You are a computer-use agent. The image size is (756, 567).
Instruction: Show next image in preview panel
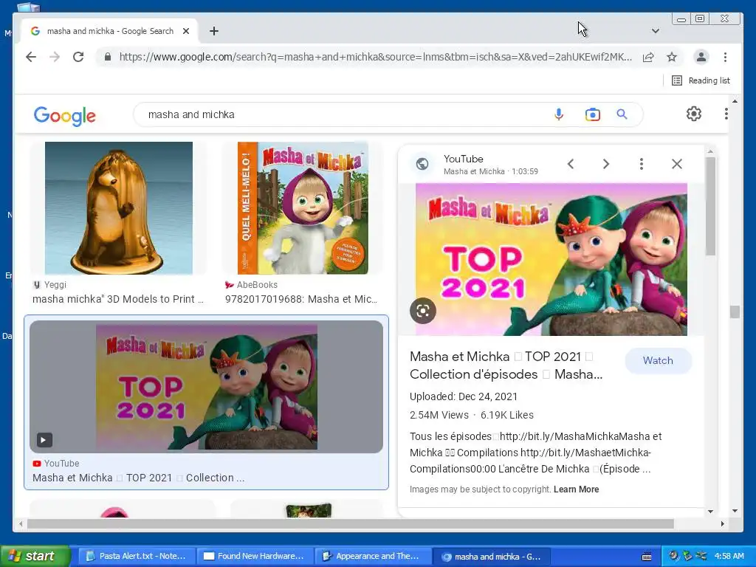click(606, 164)
